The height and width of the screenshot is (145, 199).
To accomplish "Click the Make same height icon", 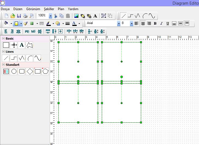I will click(x=54, y=31).
